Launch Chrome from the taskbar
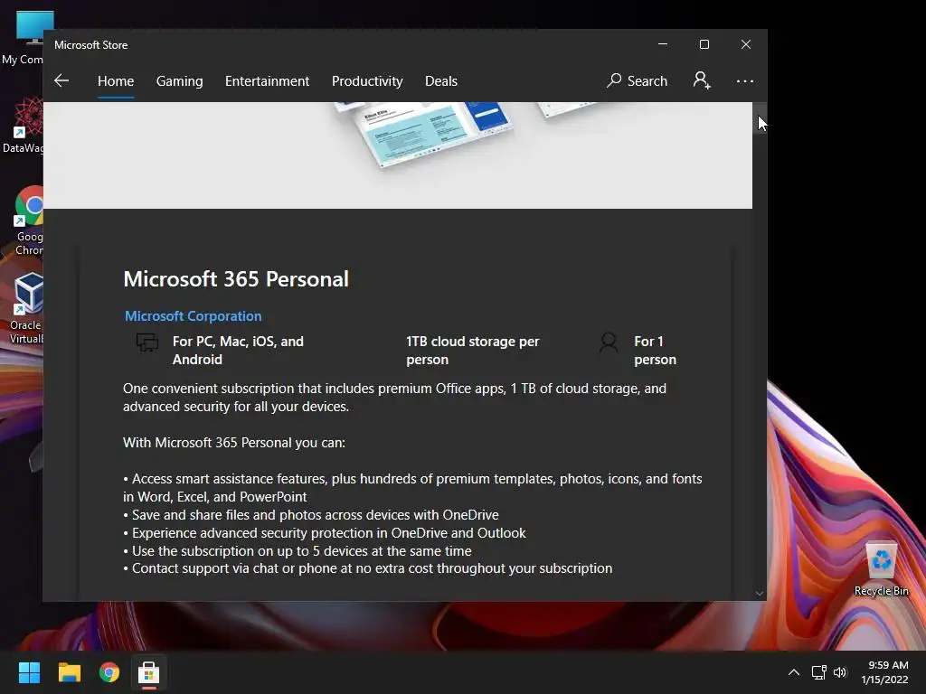This screenshot has width=926, height=694. coord(109,672)
